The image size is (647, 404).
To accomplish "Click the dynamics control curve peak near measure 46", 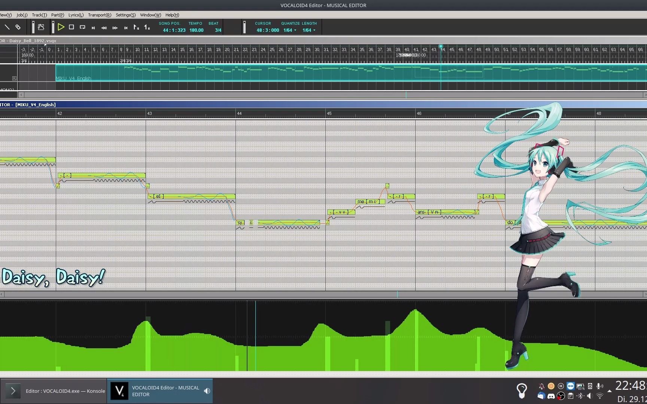I will pyautogui.click(x=416, y=310).
